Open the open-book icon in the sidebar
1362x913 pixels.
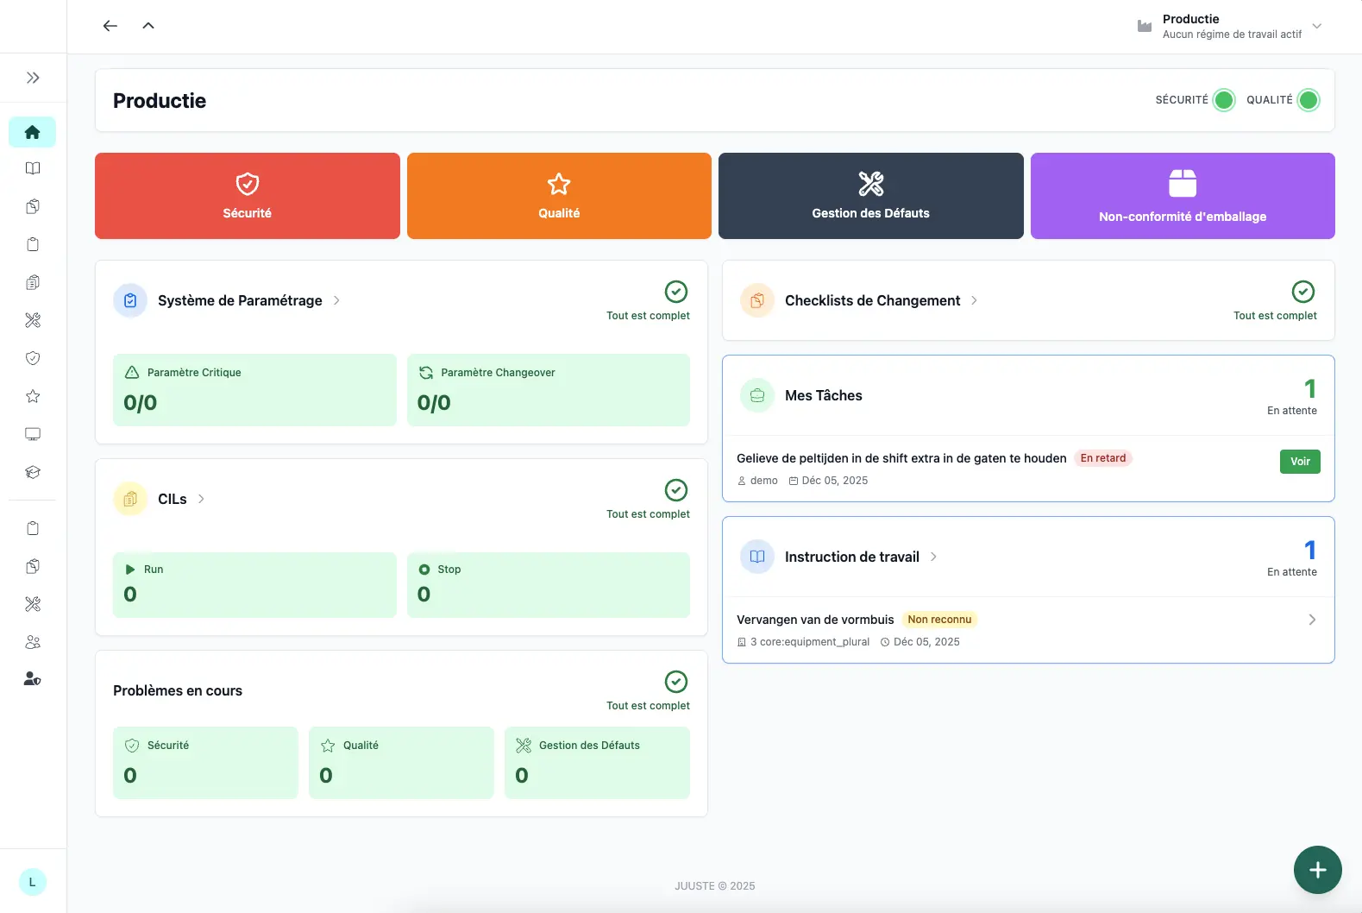33,168
